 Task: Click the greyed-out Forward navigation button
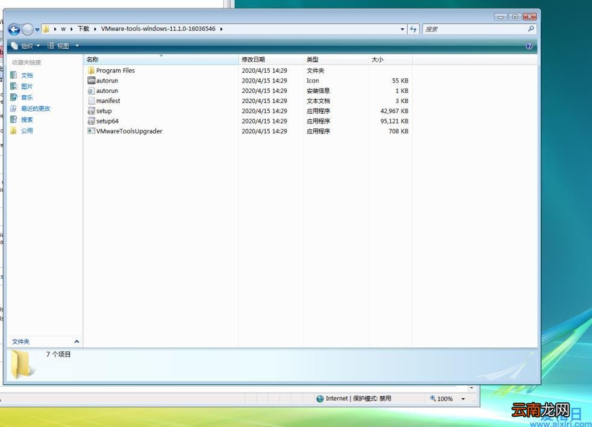(27, 30)
